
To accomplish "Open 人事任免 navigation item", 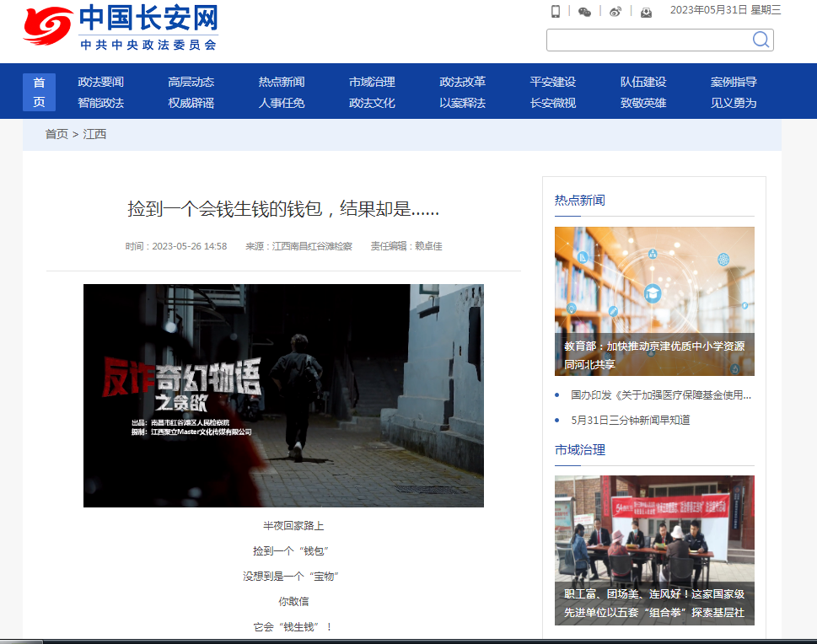I will coord(282,103).
